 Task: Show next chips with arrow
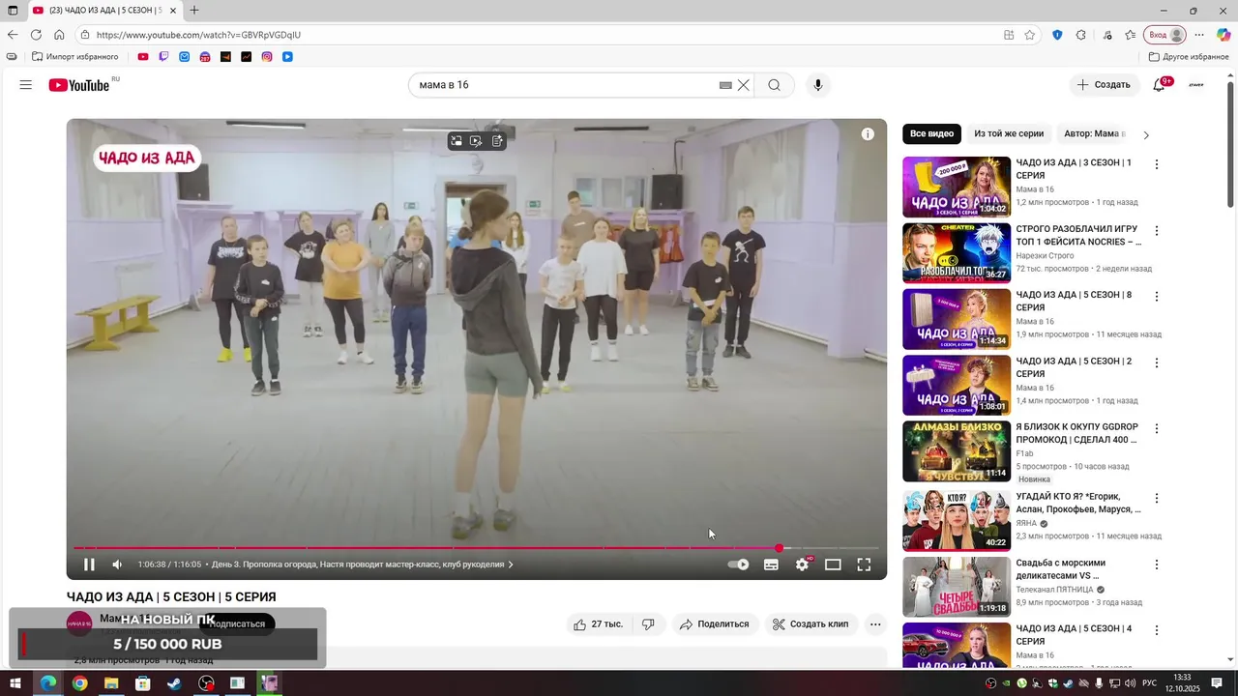click(1146, 135)
